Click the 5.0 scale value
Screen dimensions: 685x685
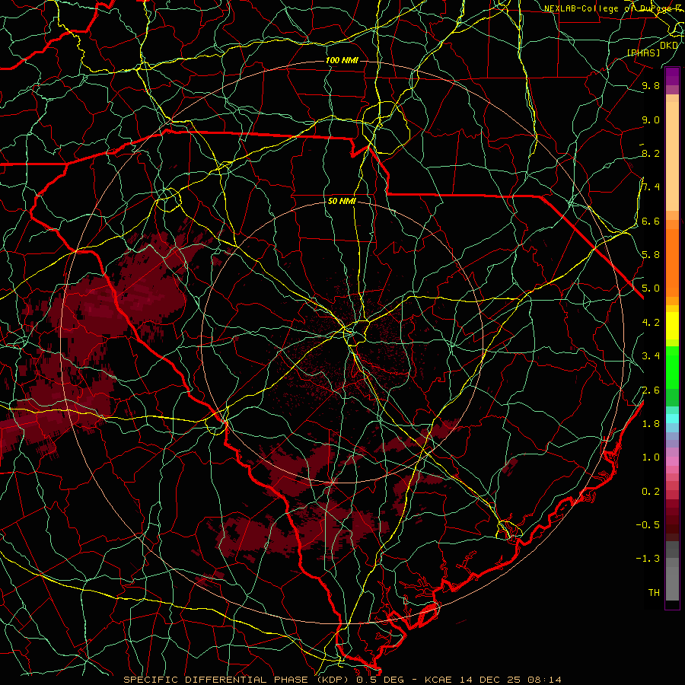[651, 288]
